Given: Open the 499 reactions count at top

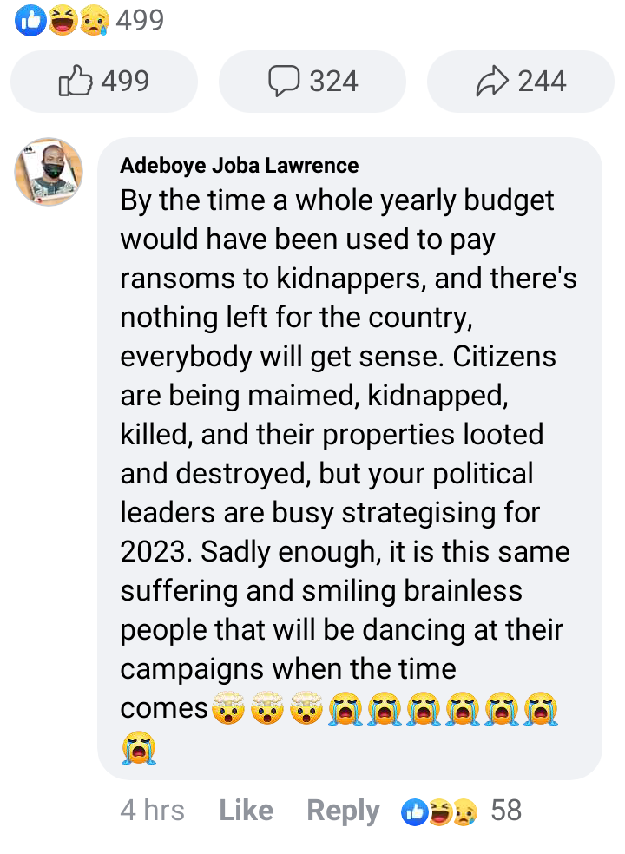Looking at the screenshot, I should (x=140, y=21).
